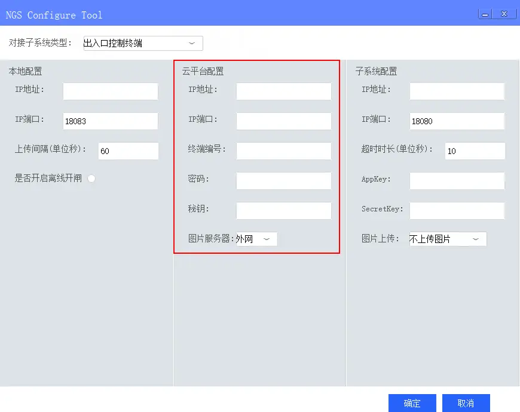Click the 云平台配置 IP端口 input field
This screenshot has width=520, height=412.
click(283, 121)
